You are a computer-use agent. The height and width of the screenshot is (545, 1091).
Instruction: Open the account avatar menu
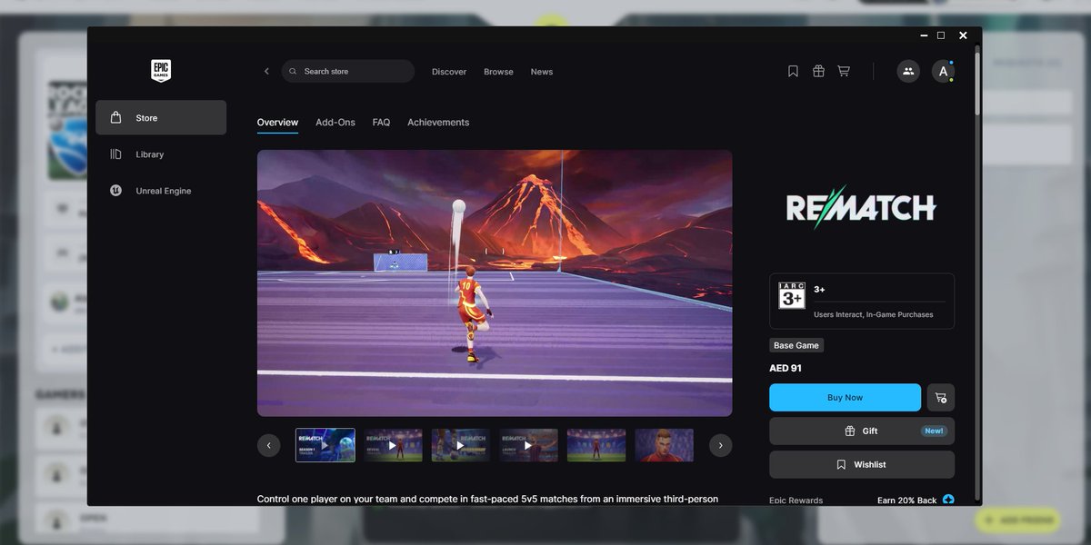pos(943,72)
